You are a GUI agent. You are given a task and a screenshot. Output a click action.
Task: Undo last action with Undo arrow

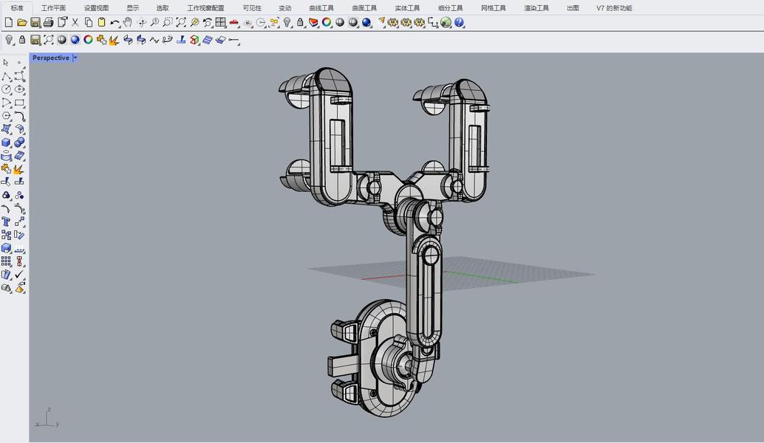pos(115,22)
